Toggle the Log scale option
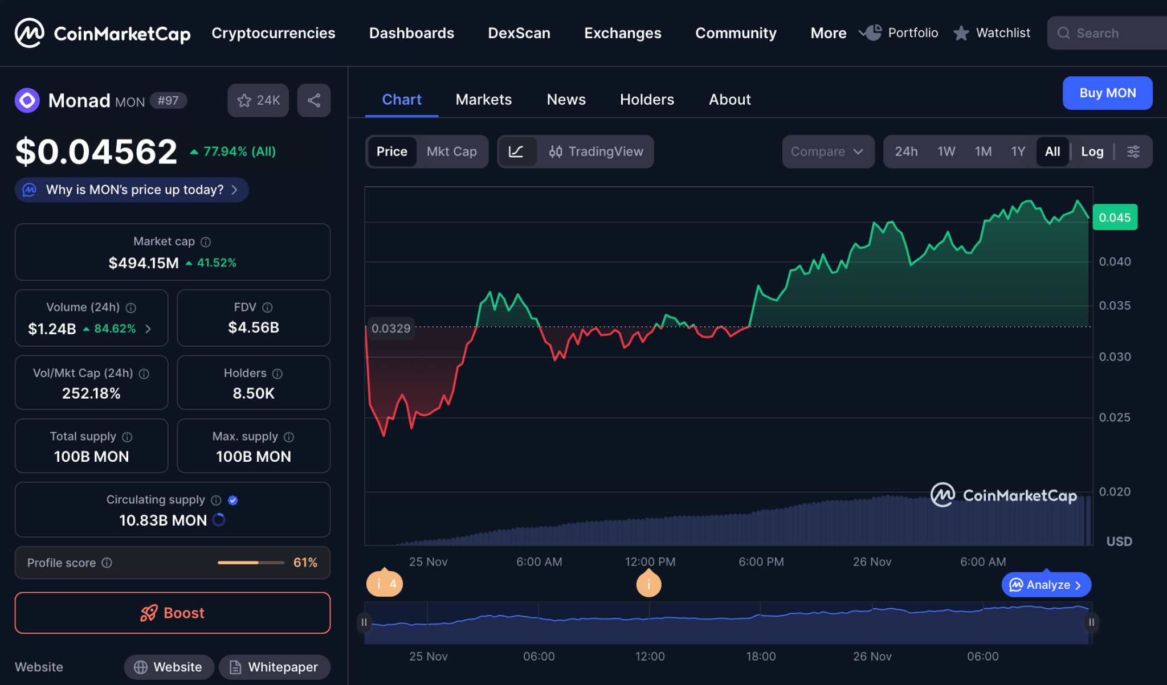Screen dimensions: 1167x685 1092,151
